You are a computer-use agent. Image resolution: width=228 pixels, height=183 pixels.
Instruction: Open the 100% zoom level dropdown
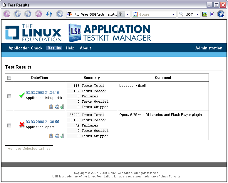(x=197, y=14)
